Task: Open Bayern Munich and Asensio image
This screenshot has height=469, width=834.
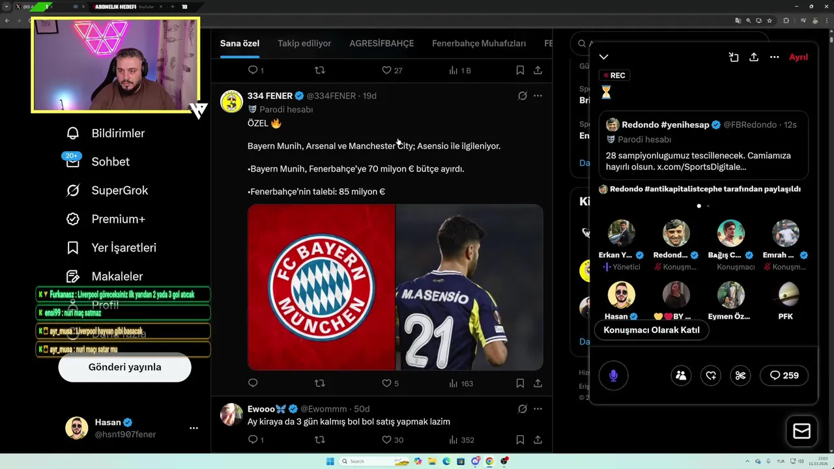Action: pyautogui.click(x=395, y=287)
